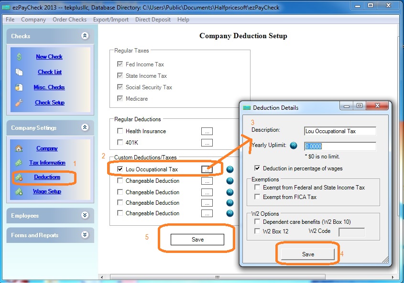Click the horizontal scrollbar at bottom
Viewport: 404px width, 283px height.
pos(218,277)
